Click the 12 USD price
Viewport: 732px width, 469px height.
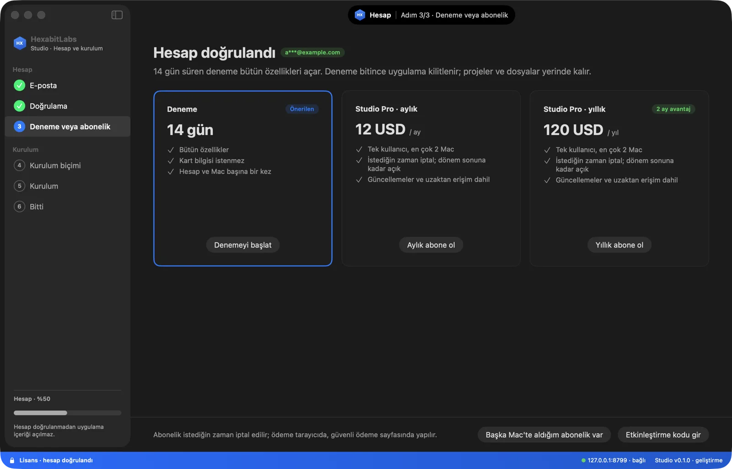tap(381, 129)
